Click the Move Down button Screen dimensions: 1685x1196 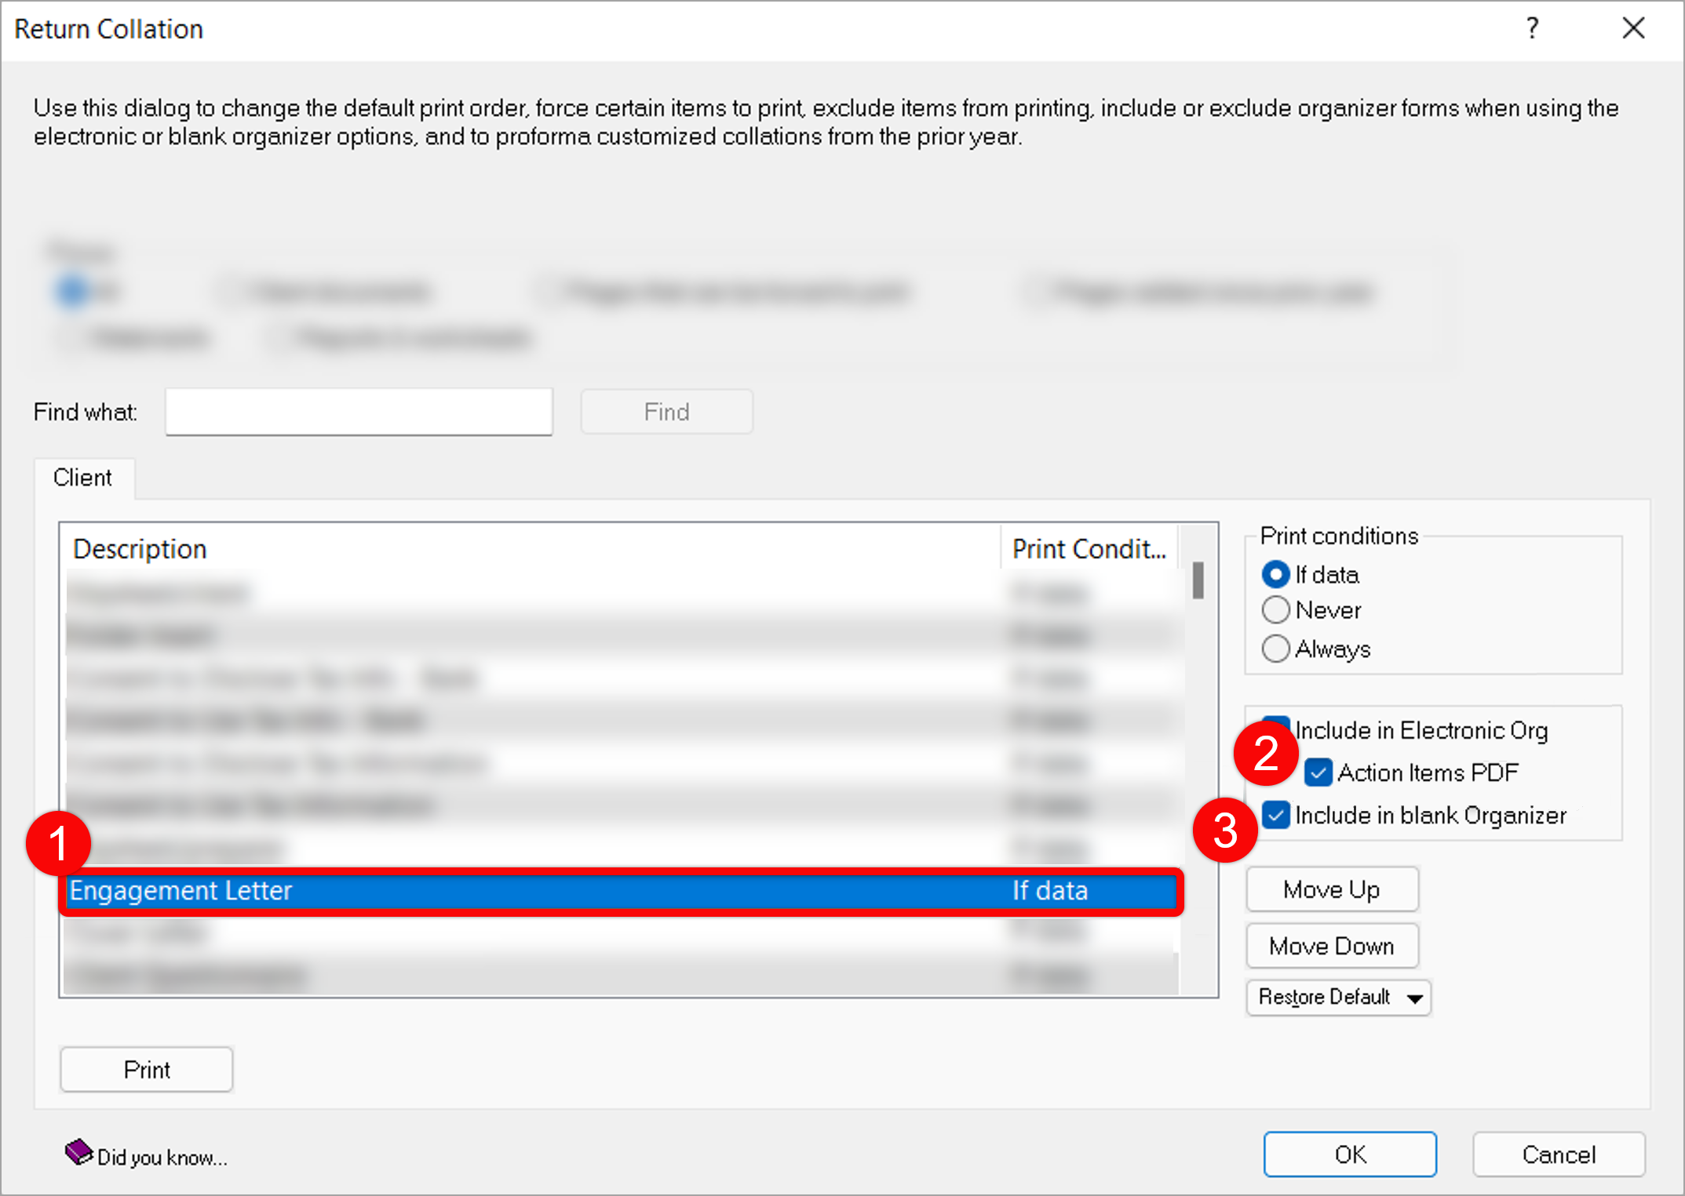[x=1332, y=946]
